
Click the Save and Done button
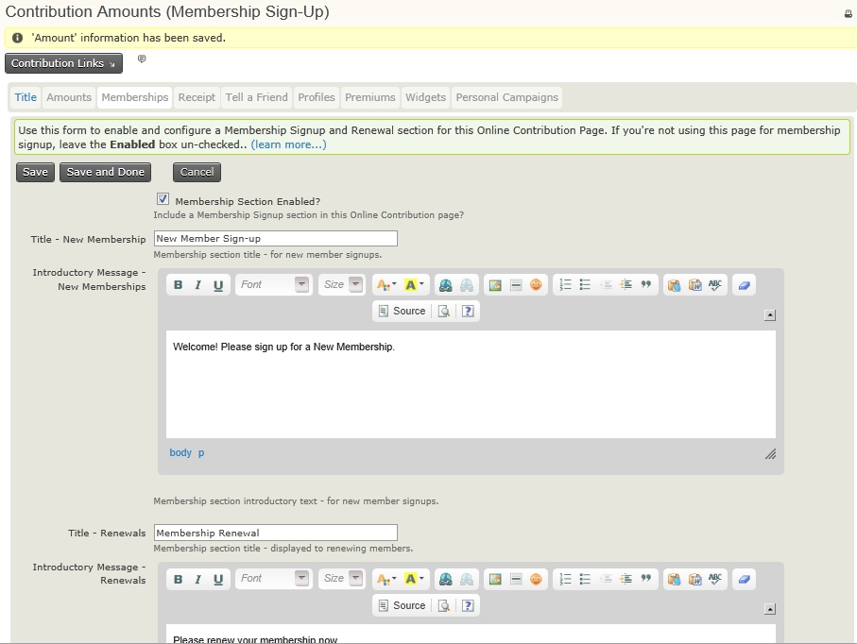pyautogui.click(x=105, y=172)
